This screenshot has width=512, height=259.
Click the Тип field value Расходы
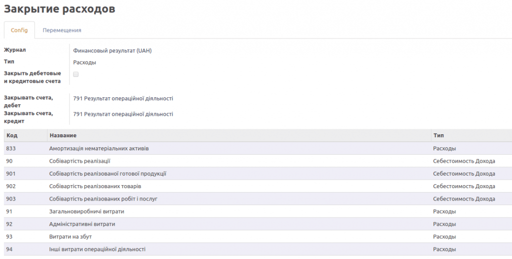(84, 62)
